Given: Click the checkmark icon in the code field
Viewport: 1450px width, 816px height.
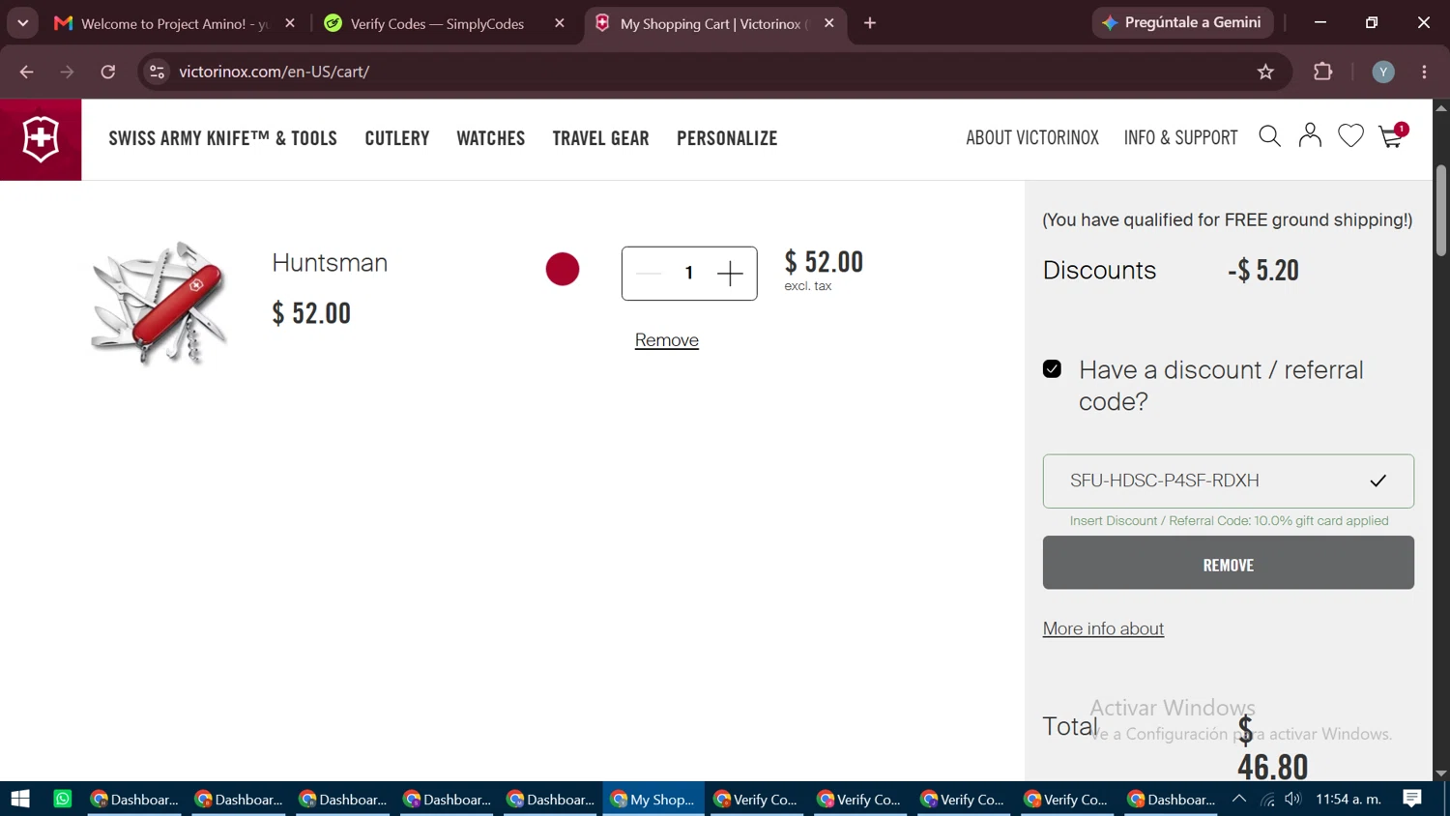Looking at the screenshot, I should point(1377,481).
